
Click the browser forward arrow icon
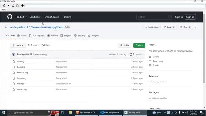(8, 5)
